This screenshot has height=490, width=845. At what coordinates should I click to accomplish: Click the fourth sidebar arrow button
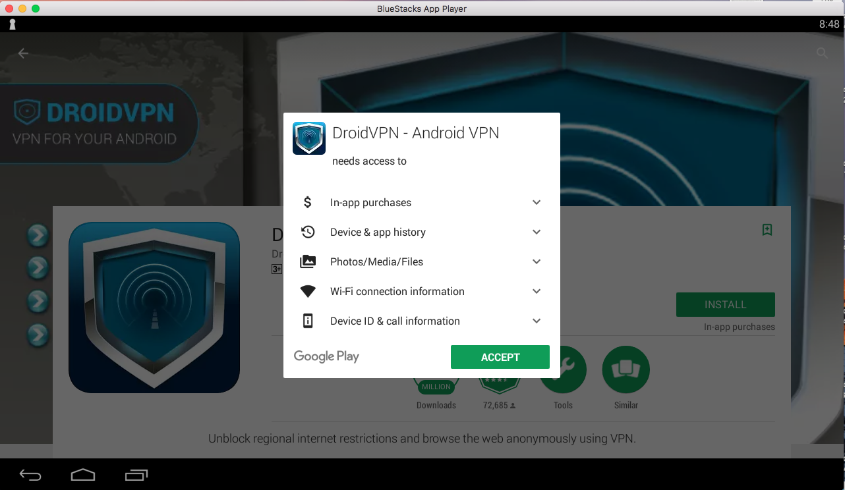(x=38, y=335)
